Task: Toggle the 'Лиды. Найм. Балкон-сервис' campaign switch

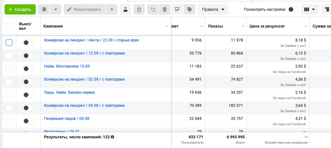Action: [28, 95]
